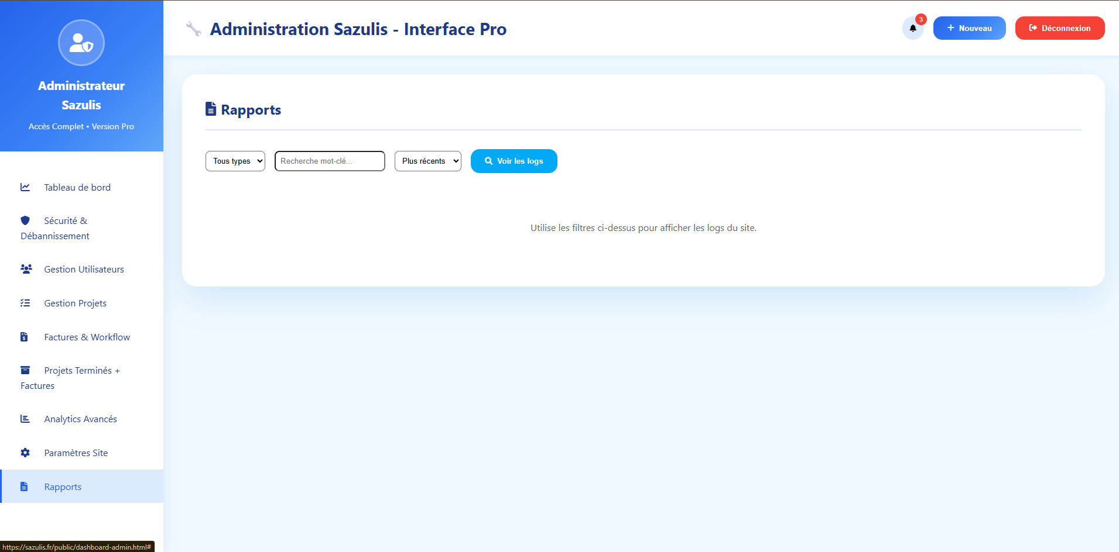Click the bar chart icon for Analytics Avancés
This screenshot has width=1119, height=552.
click(x=25, y=419)
